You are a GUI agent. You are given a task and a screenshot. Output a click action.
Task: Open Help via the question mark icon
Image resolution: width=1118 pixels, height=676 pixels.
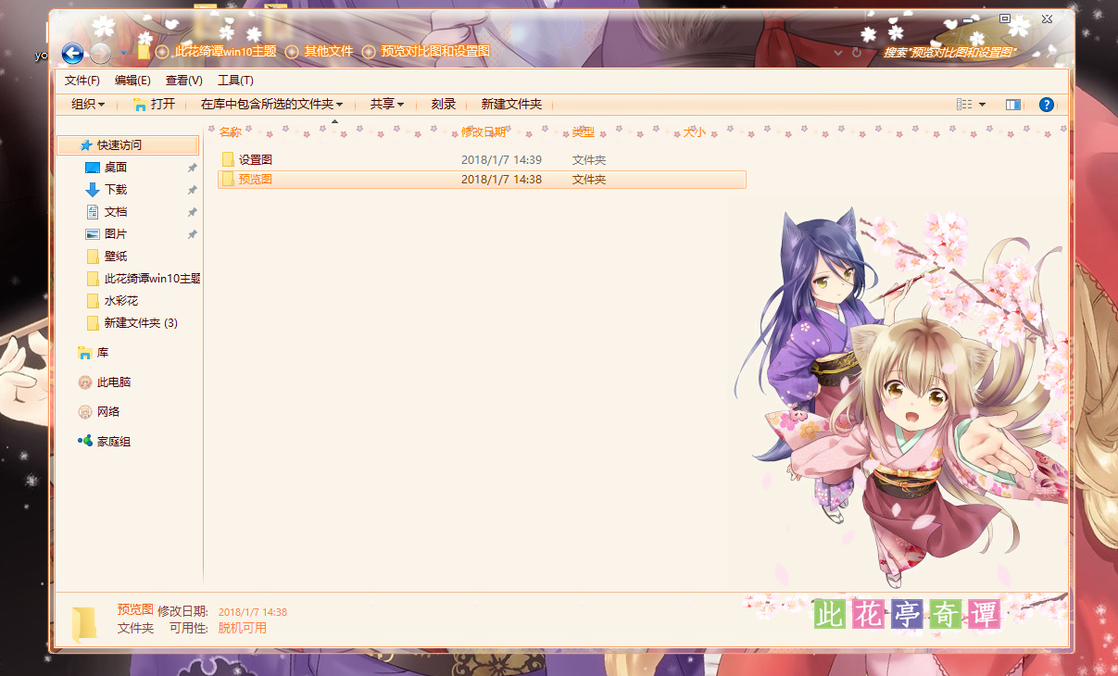(x=1046, y=104)
